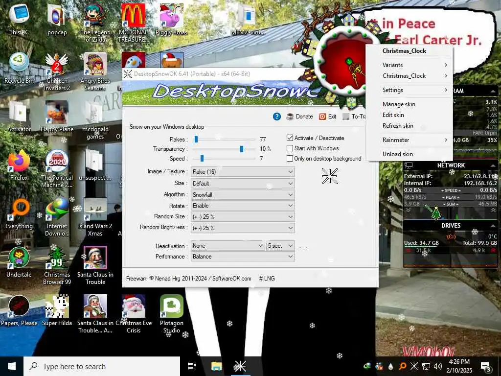Open mcdonald games folder icon

point(95,120)
